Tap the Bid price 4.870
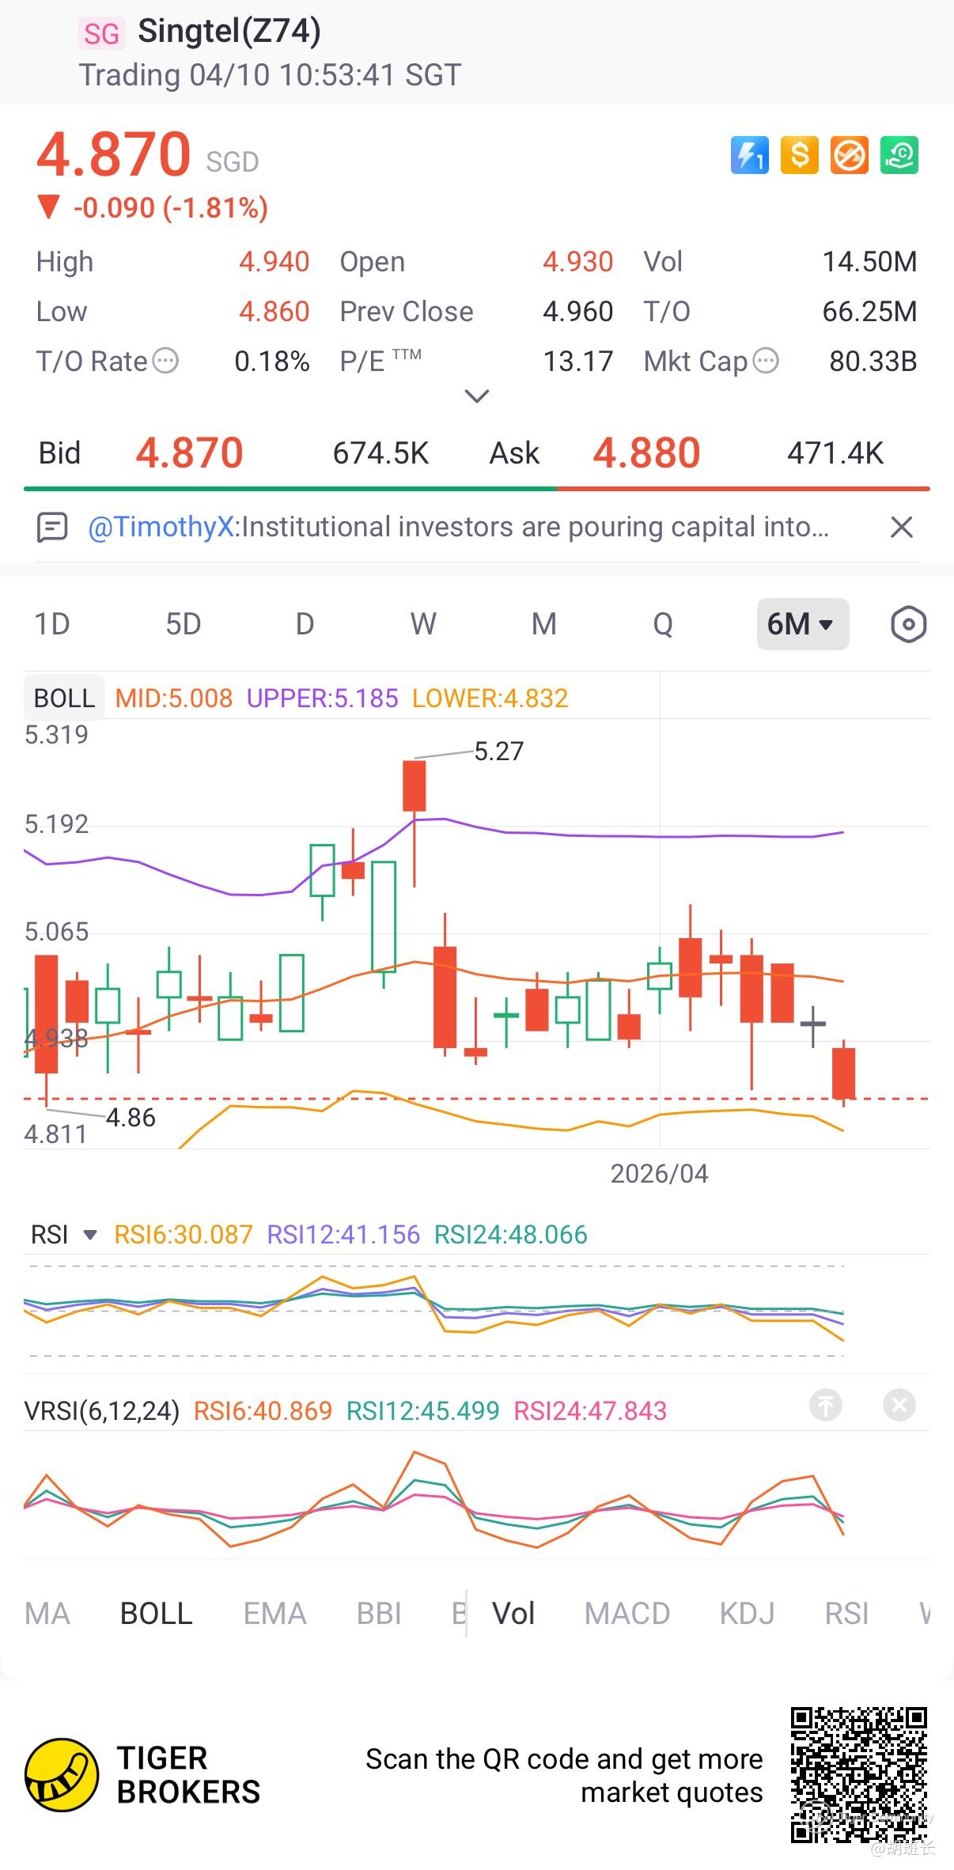The width and height of the screenshot is (954, 1870). pos(189,452)
